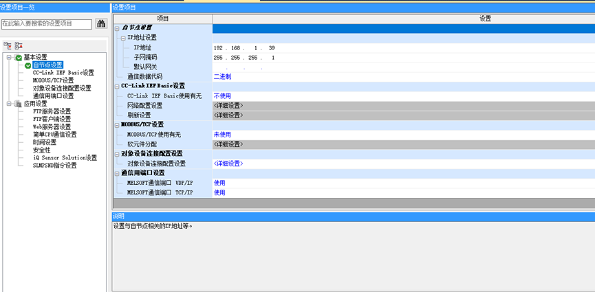
Task: Click the collapse-all tree icon
Action: click(19, 45)
